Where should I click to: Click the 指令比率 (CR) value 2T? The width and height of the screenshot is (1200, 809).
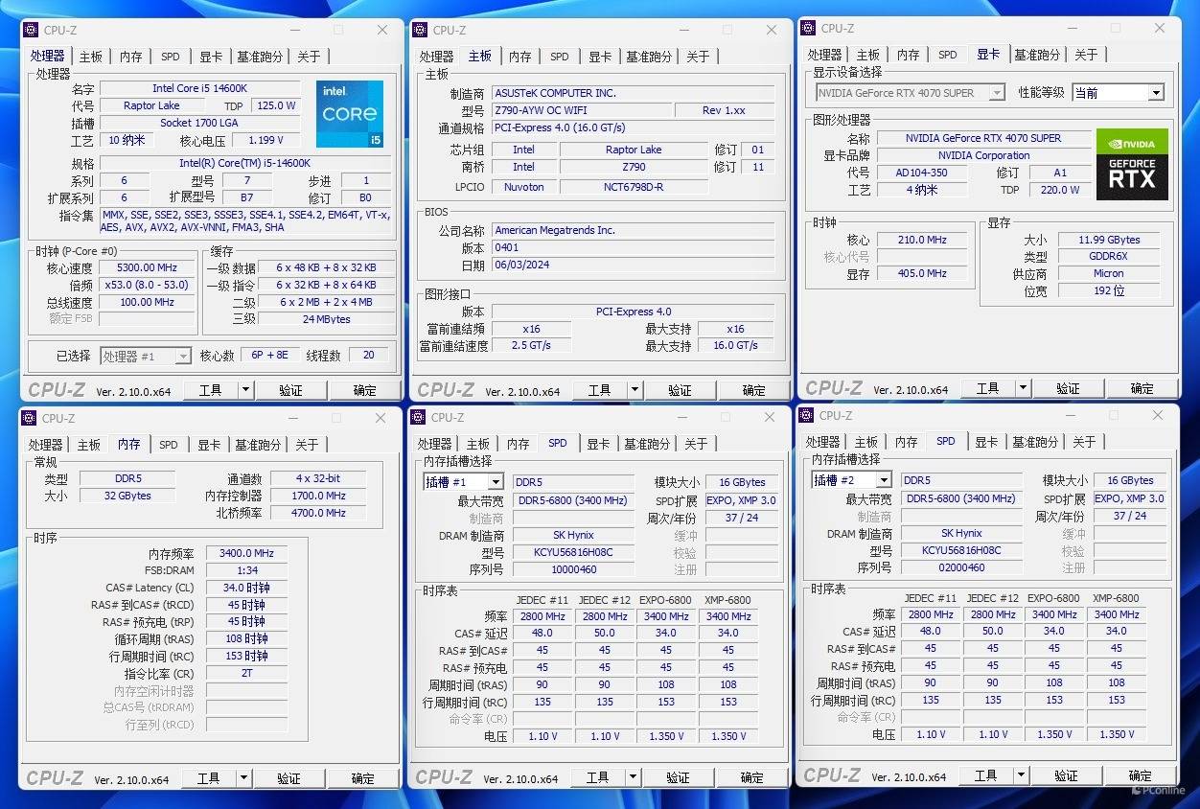[x=246, y=673]
